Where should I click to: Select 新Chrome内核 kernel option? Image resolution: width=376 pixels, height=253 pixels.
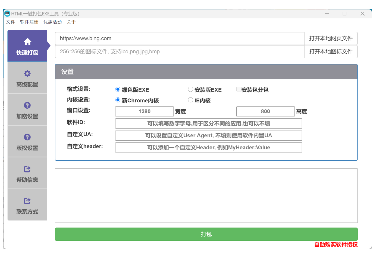pyautogui.click(x=118, y=100)
